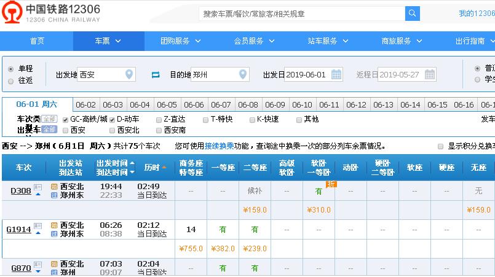The height and width of the screenshot is (277, 495).
Task: Open train number D308 link
Action: pos(21,191)
